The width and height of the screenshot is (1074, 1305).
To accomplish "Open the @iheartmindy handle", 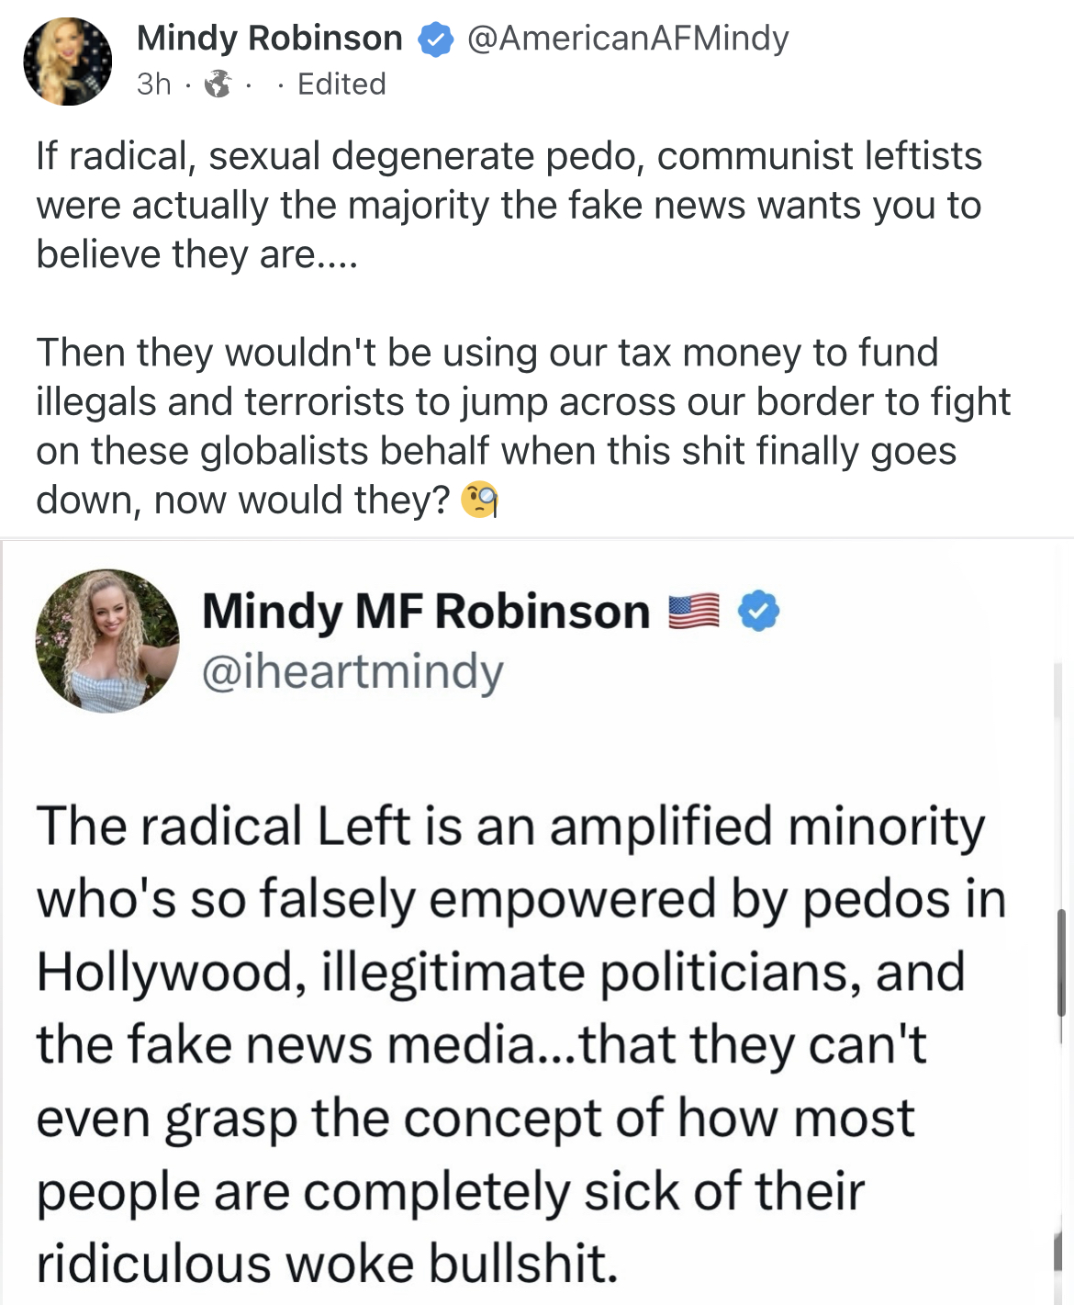I will (352, 672).
